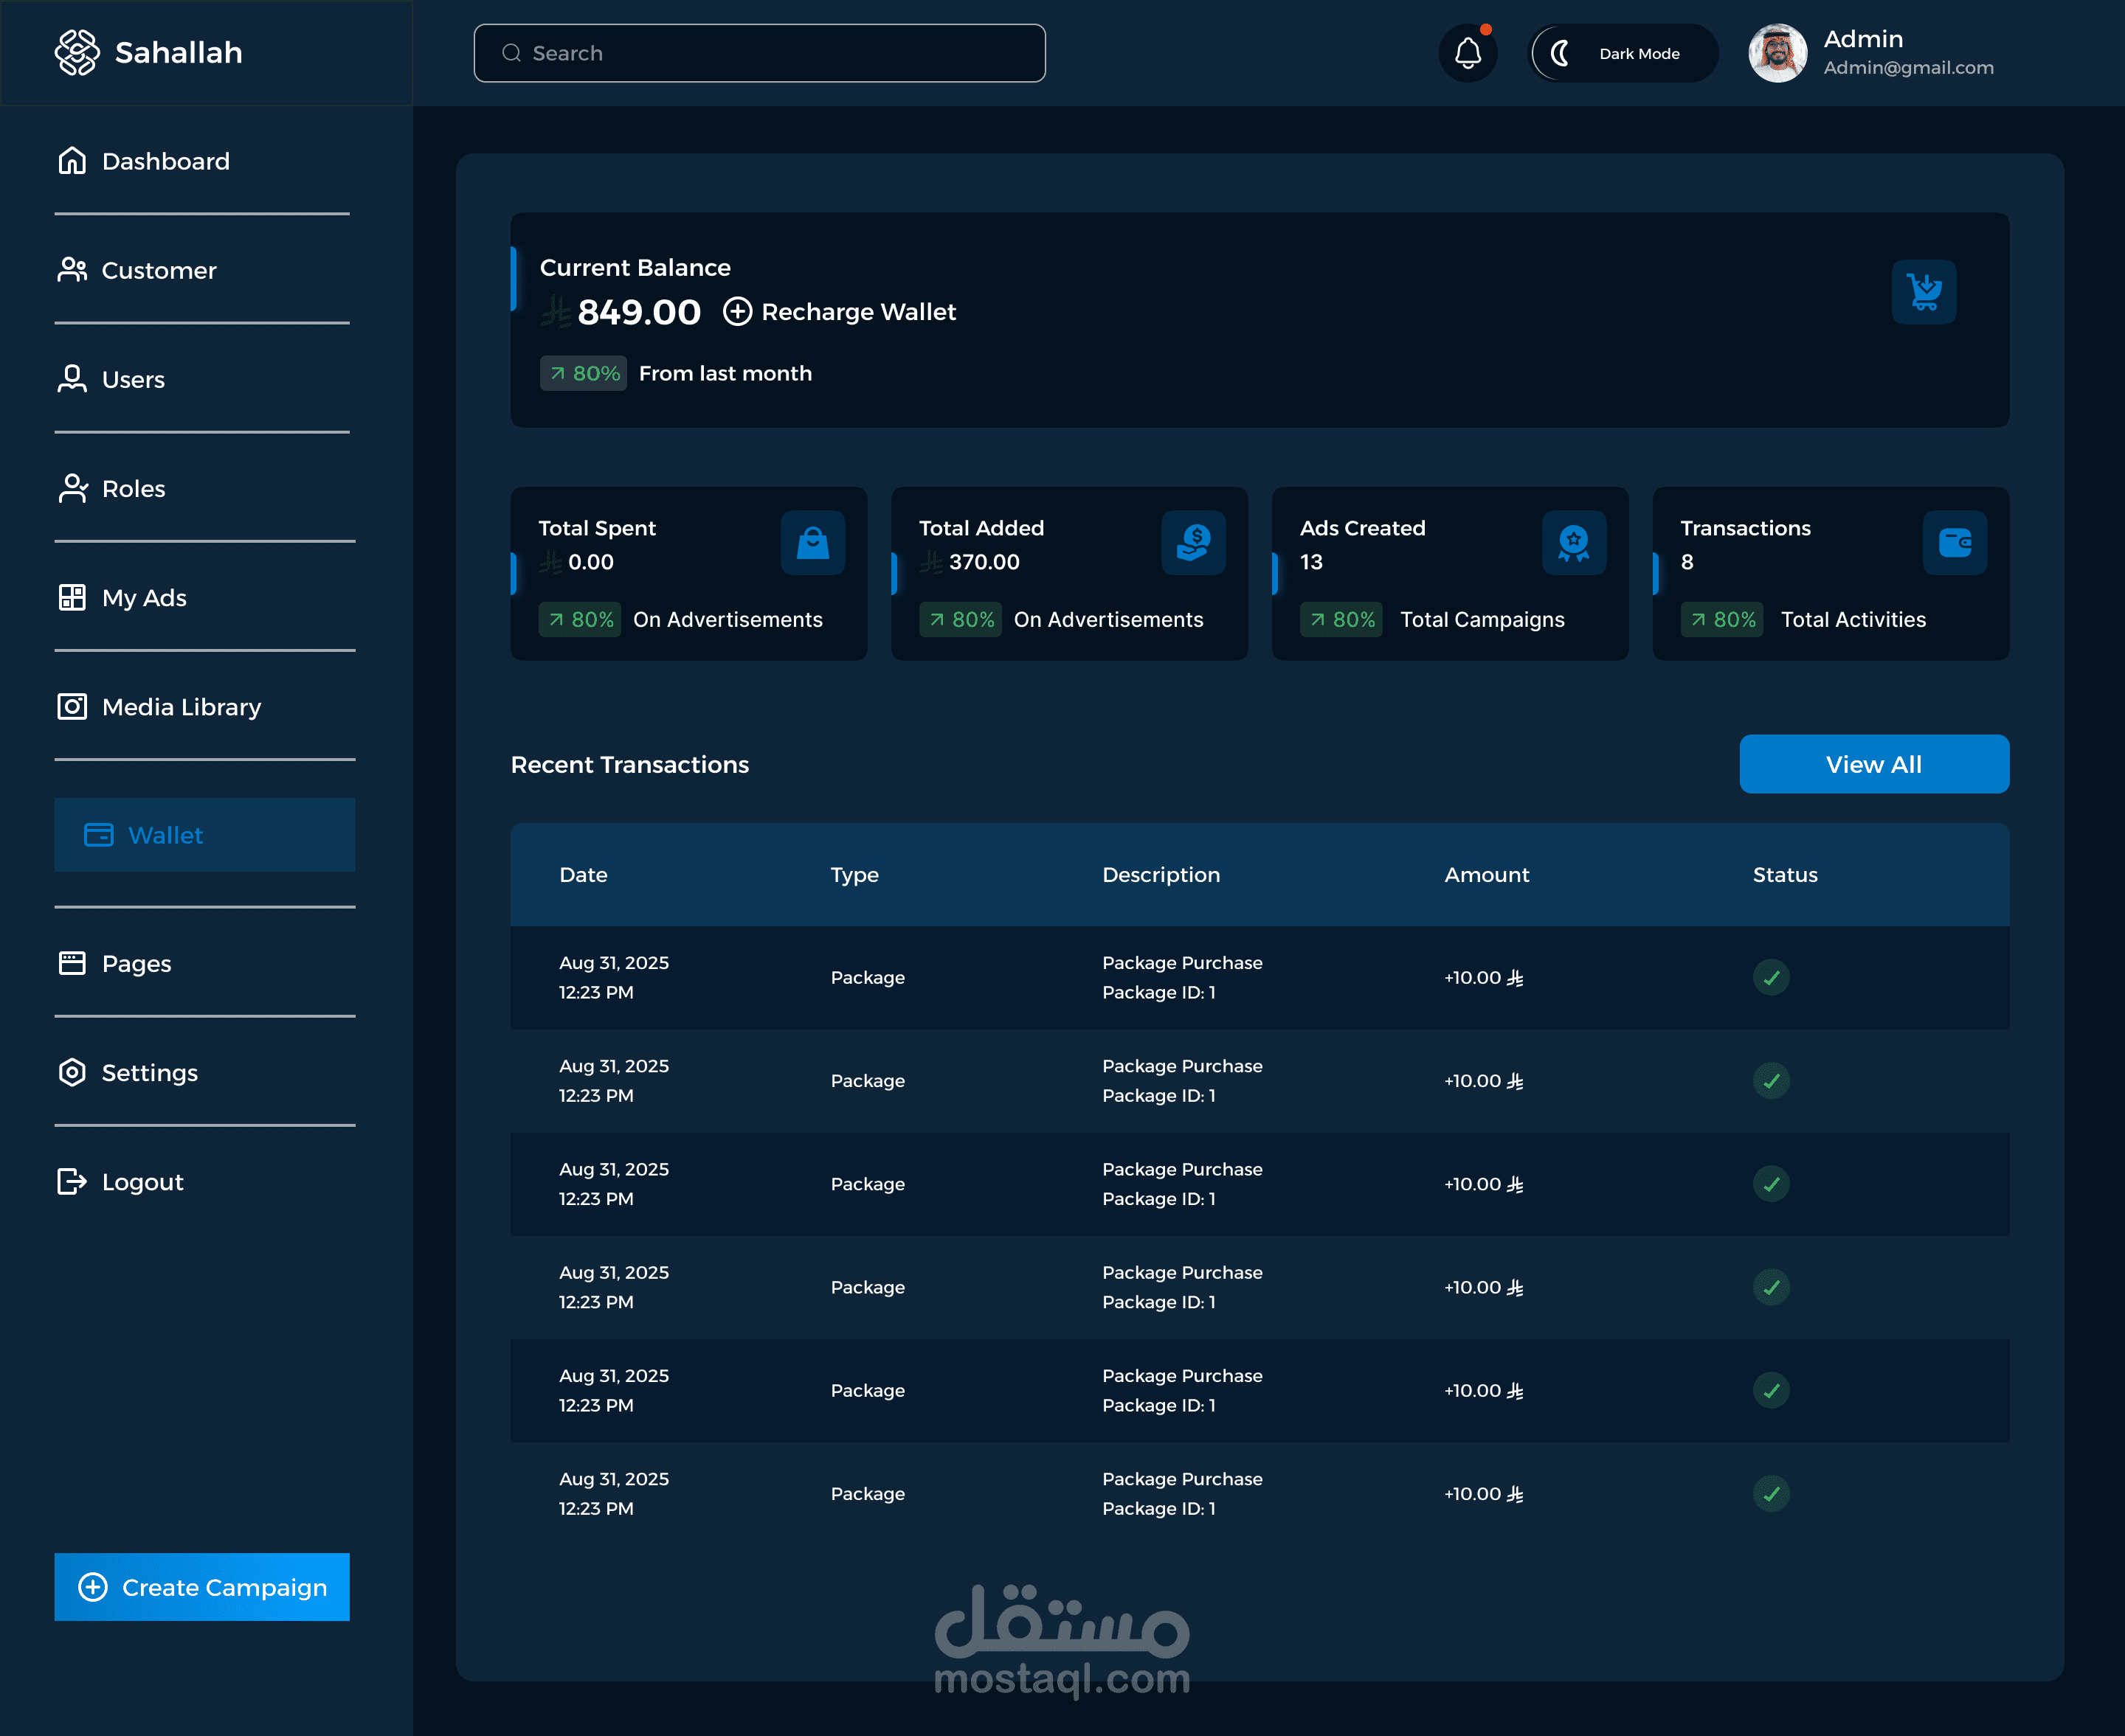Open Settings from the sidebar

(x=149, y=1073)
